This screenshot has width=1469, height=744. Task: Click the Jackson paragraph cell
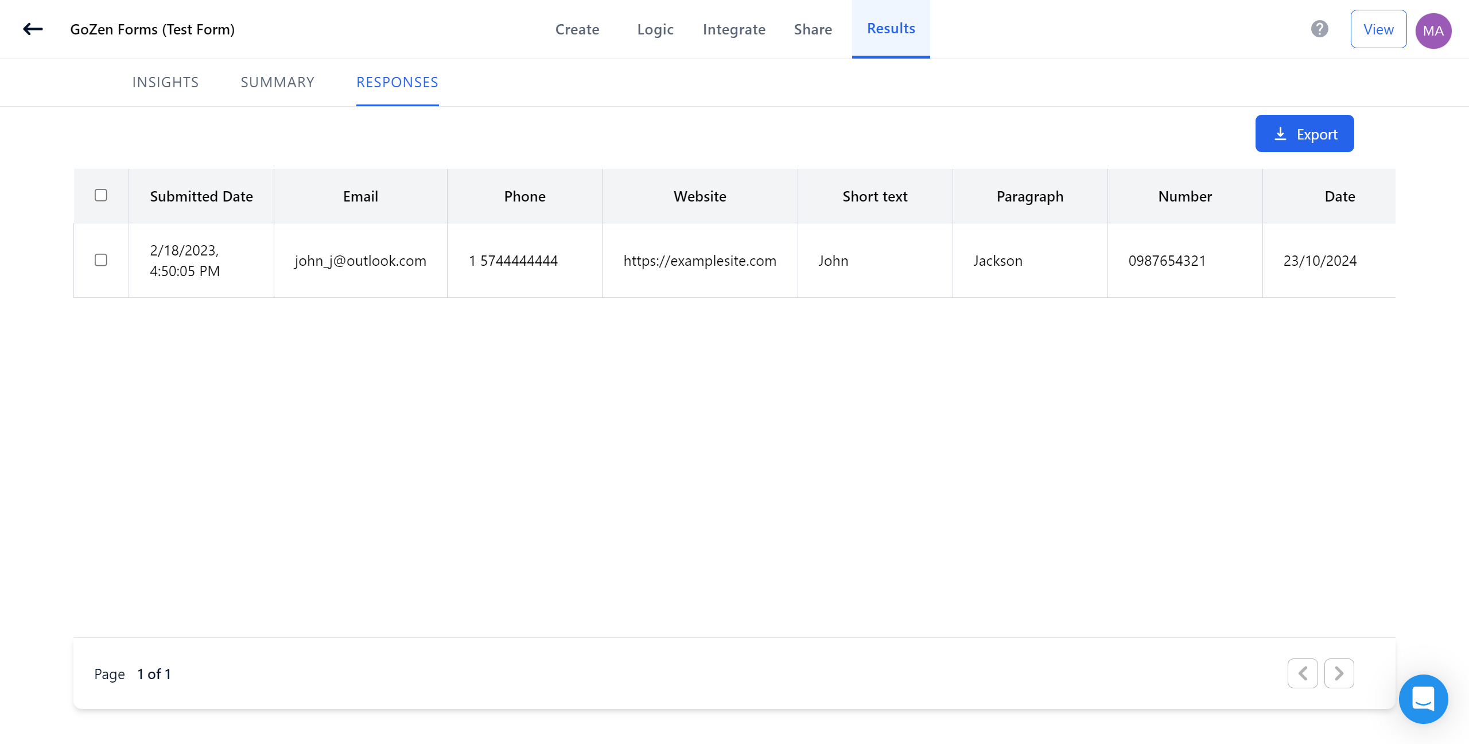click(1030, 261)
